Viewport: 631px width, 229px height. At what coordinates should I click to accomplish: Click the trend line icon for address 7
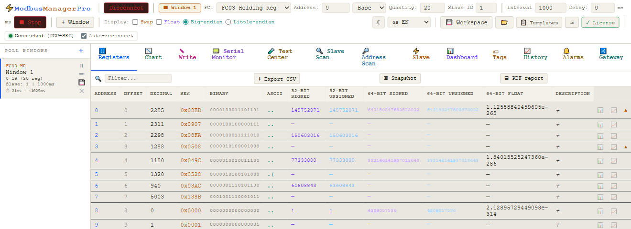614,197
